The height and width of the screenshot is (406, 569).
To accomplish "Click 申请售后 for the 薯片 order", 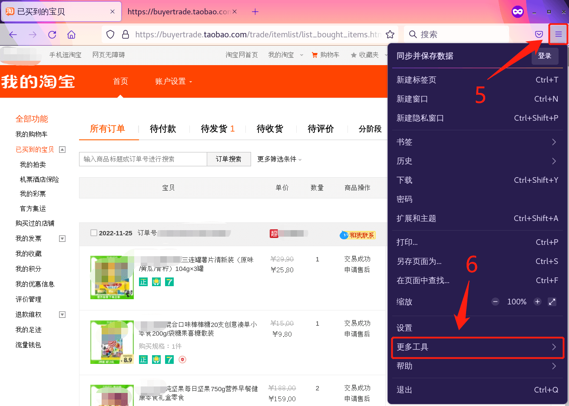I will point(357,270).
